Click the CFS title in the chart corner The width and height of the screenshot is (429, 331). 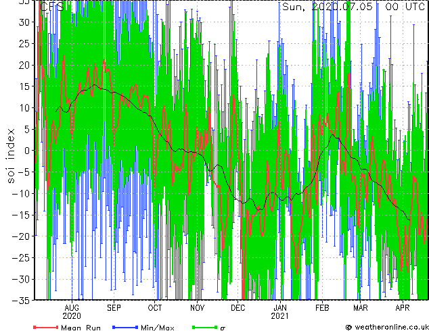tap(52, 7)
